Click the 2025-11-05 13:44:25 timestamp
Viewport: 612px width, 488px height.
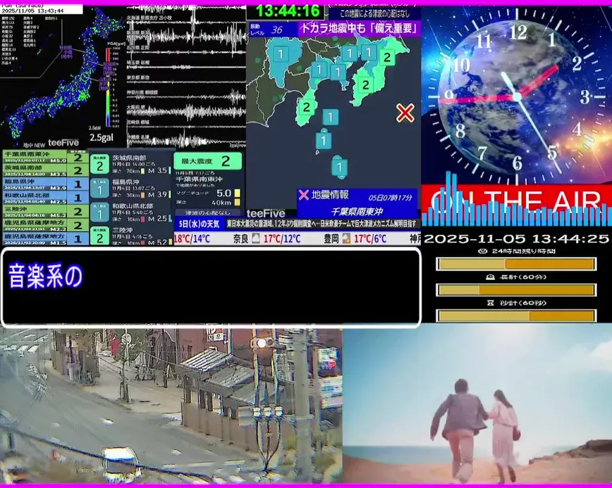coord(516,239)
